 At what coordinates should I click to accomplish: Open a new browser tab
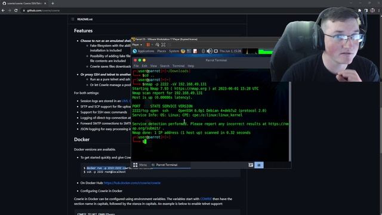pos(53,4)
